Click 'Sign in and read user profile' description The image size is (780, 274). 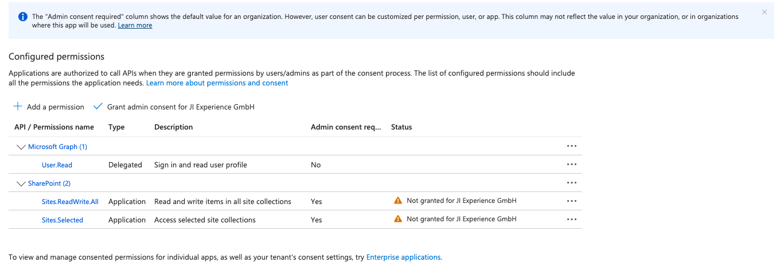tap(201, 165)
